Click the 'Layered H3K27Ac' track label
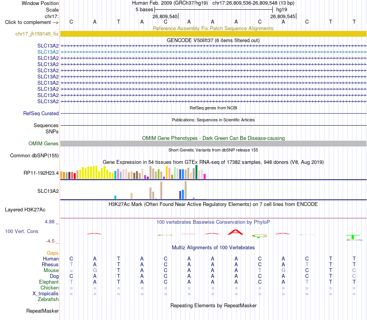 click(x=25, y=209)
